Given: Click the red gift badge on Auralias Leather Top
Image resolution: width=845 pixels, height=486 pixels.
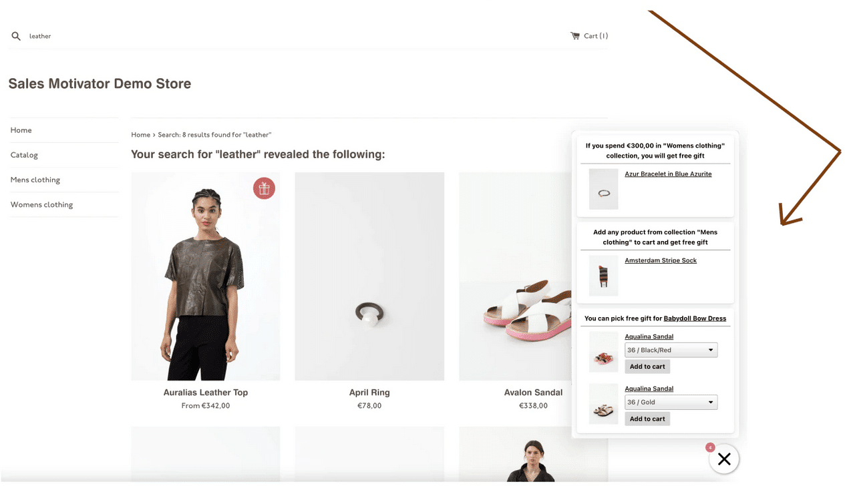Looking at the screenshot, I should pos(264,188).
